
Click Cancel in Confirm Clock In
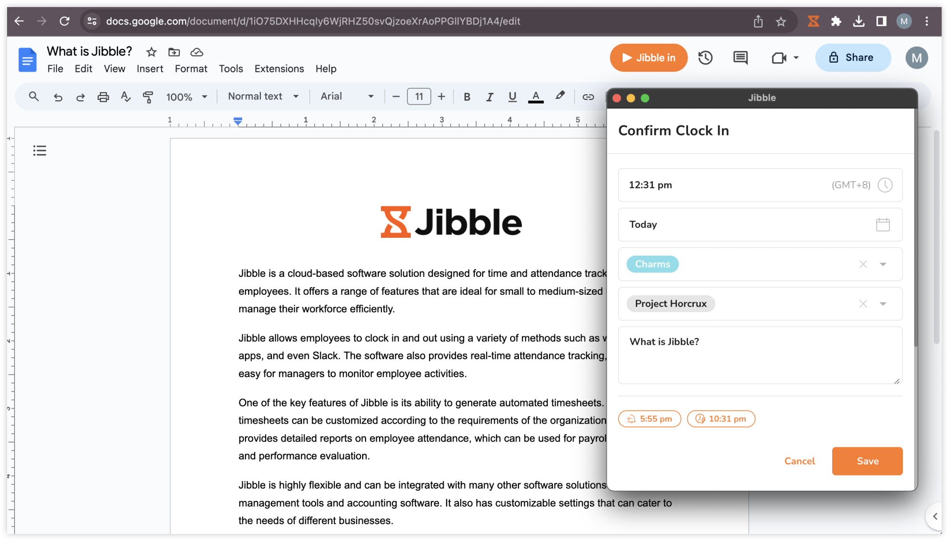pos(799,461)
